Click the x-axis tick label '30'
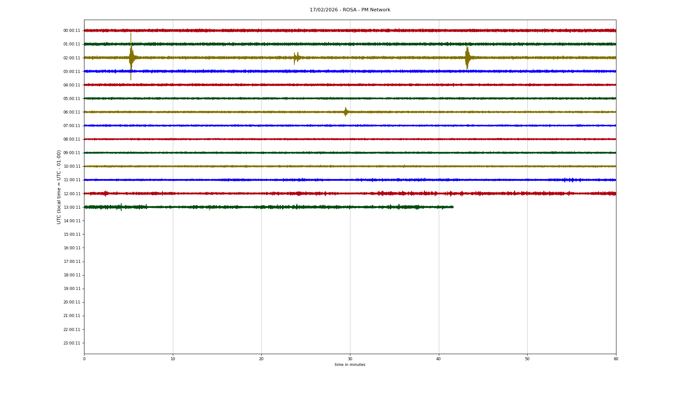The height and width of the screenshot is (393, 700). (350, 359)
